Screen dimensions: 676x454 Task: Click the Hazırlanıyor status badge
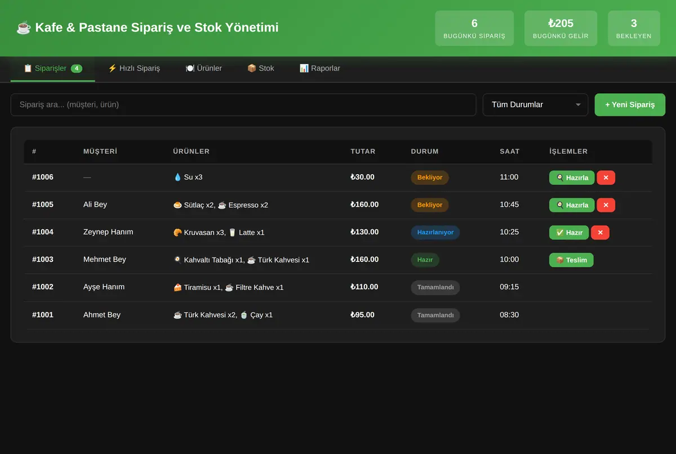coord(435,233)
